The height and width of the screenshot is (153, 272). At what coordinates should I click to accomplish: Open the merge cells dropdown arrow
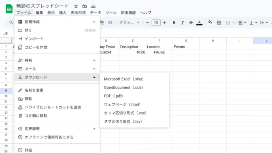(233, 23)
